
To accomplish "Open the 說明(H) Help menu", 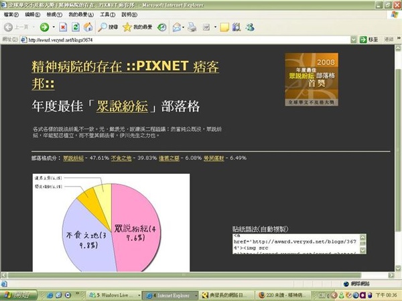I will coord(129,15).
